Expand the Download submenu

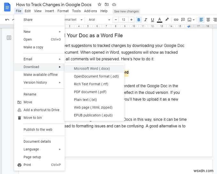pos(39,67)
